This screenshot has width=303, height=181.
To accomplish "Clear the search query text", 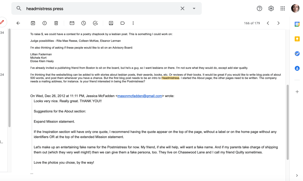I will (x=183, y=9).
